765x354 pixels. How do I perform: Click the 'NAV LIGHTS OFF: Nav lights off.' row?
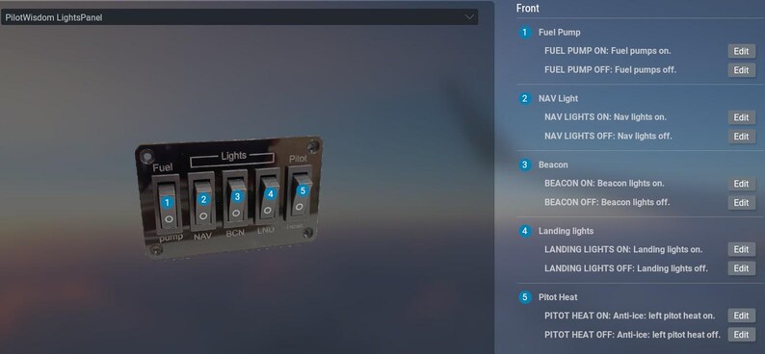[608, 136]
